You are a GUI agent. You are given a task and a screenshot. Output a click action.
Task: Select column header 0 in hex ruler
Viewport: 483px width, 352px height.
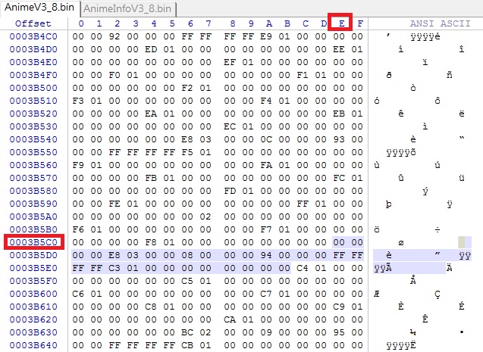[x=80, y=23]
